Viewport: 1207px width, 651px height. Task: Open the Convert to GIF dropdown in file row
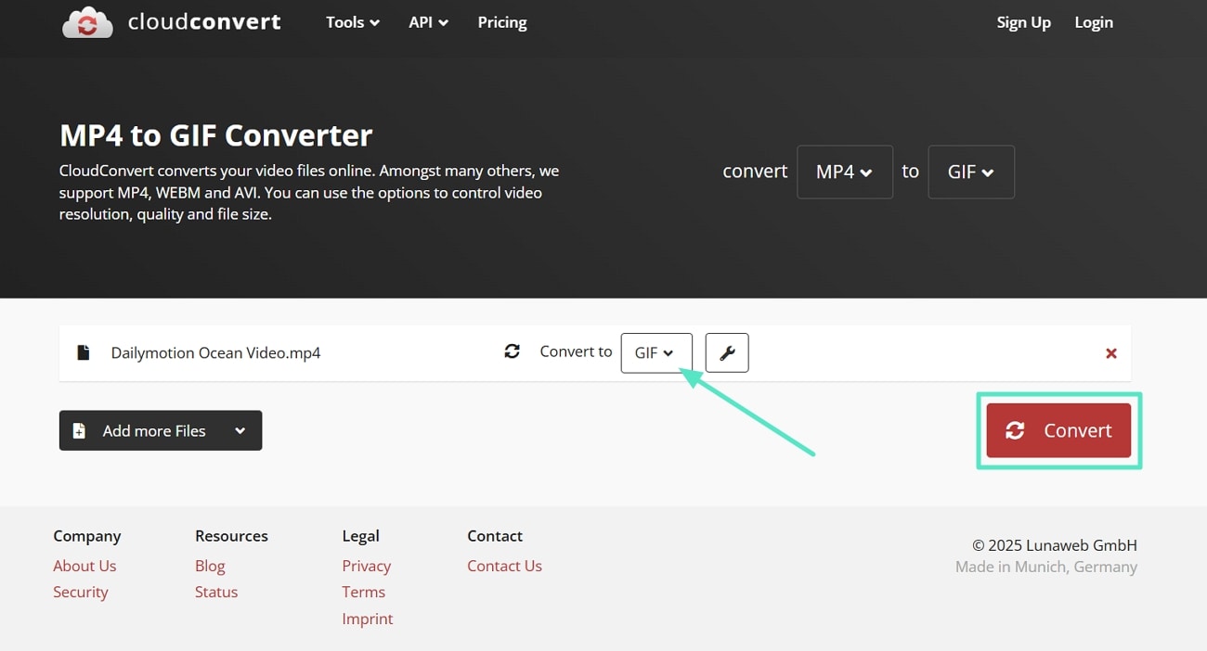(656, 352)
